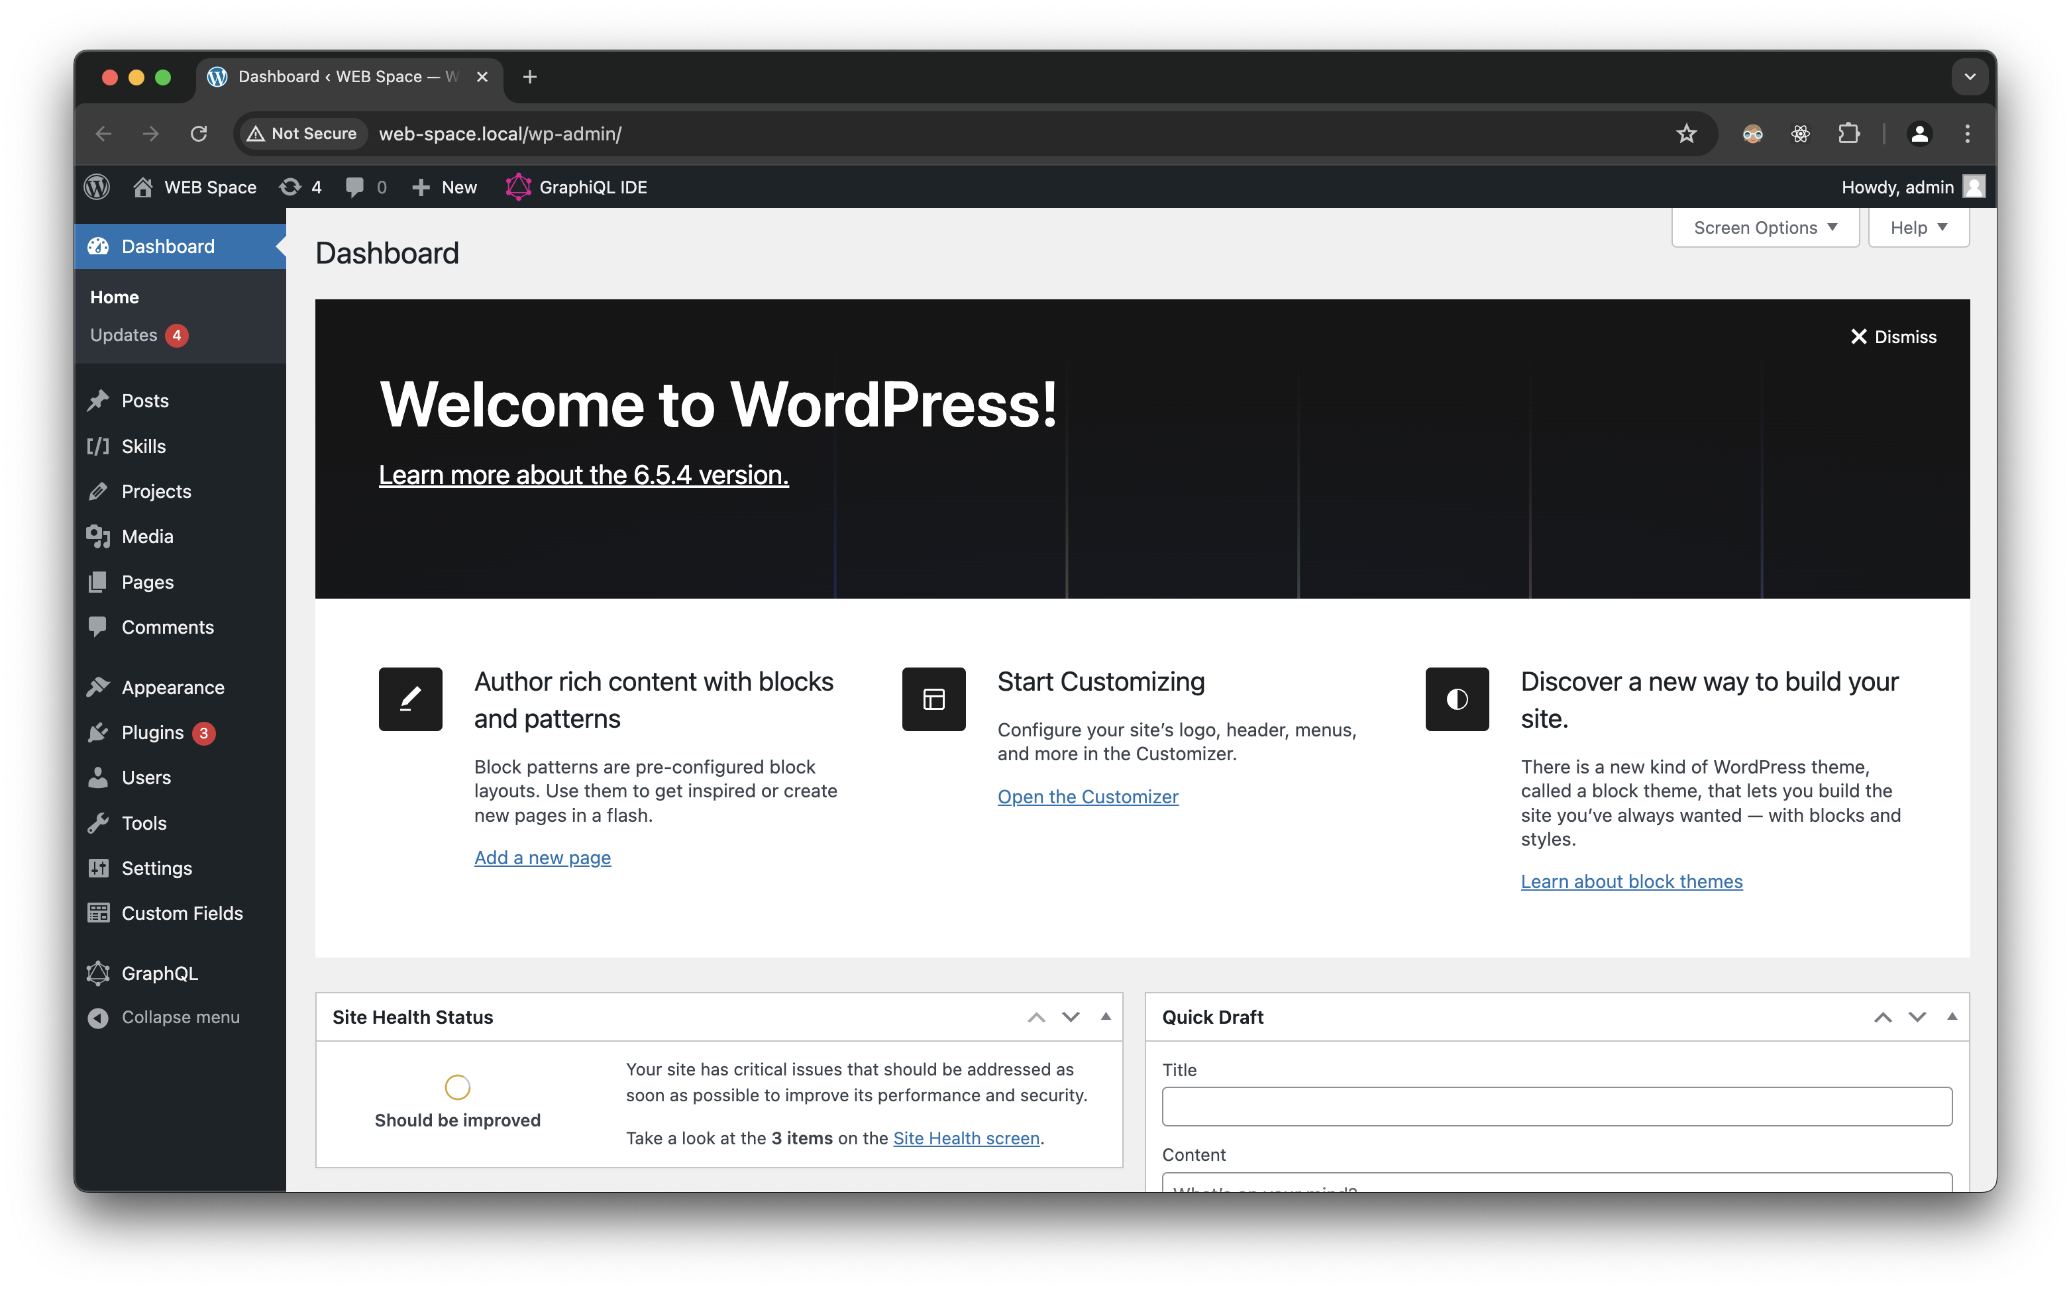This screenshot has width=2071, height=1290.
Task: Open the Updates icon in the admin bar
Action: tap(291, 187)
